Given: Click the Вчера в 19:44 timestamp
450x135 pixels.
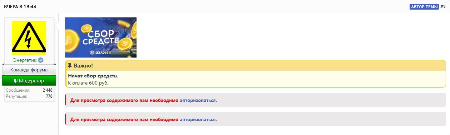Looking at the screenshot, I should point(20,7).
